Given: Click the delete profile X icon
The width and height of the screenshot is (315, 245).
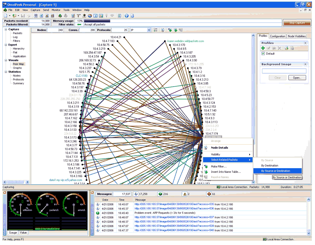Looking at the screenshot, I should (279, 48).
